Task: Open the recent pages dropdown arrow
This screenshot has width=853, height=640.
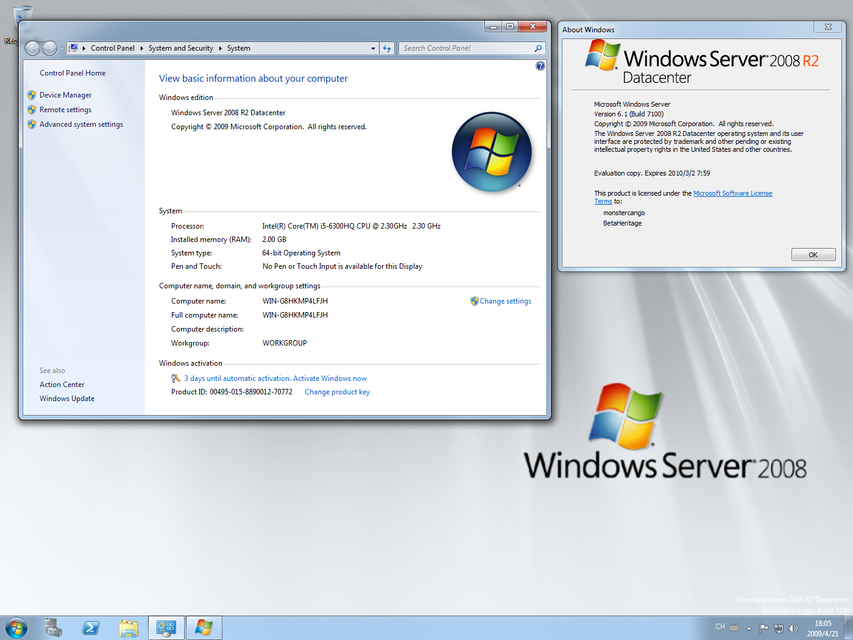Action: click(62, 48)
